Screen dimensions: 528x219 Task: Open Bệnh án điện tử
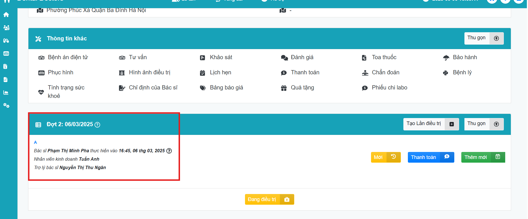tap(68, 57)
